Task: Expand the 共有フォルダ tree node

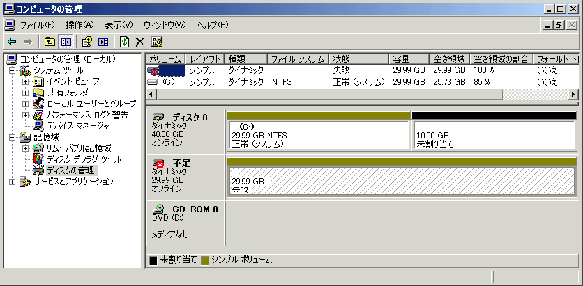Action: [x=25, y=93]
